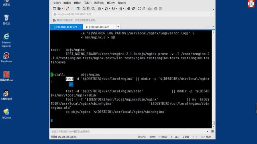Toggle full screen mode icon
This screenshot has height=144, width=257.
[x=139, y=8]
